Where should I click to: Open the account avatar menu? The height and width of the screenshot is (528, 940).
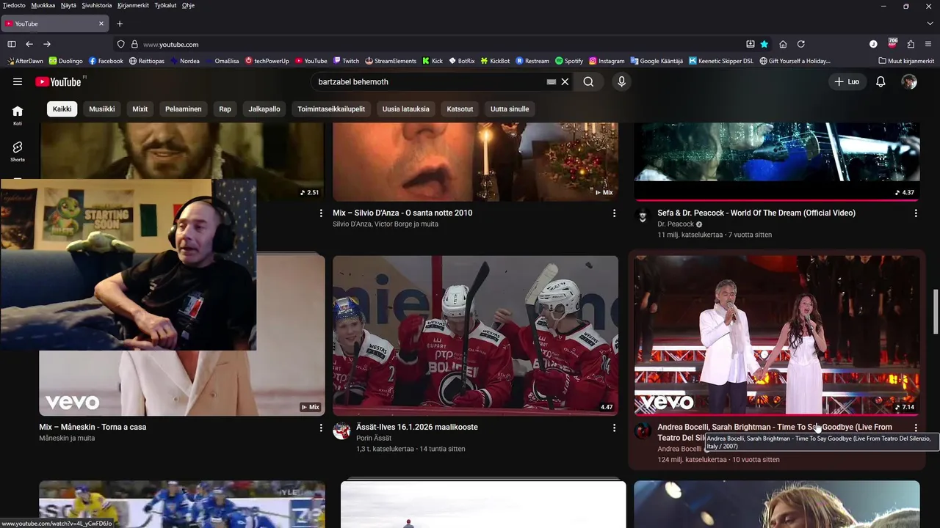coord(909,82)
